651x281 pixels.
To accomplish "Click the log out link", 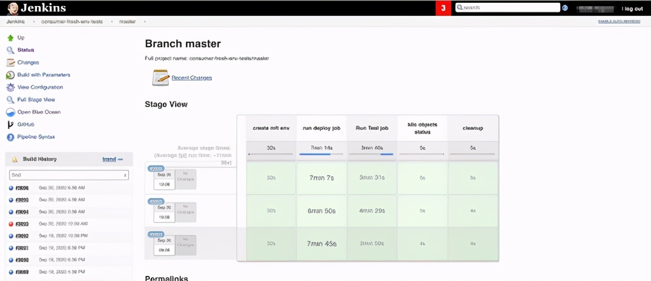I will pos(632,9).
